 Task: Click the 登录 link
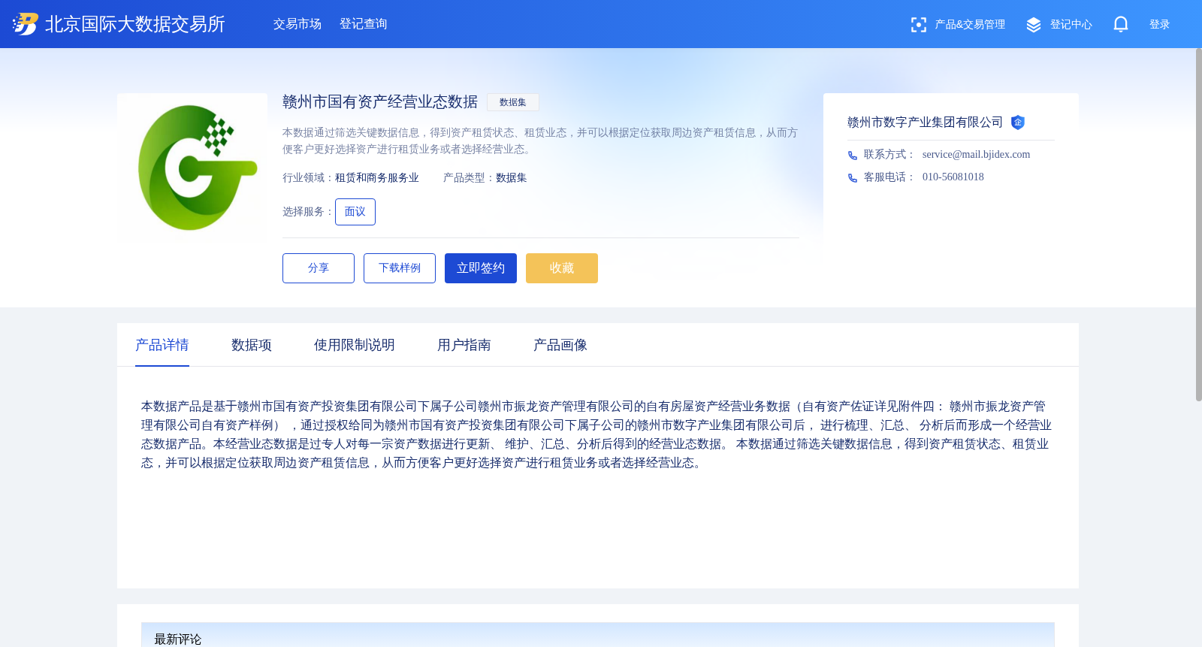[1160, 25]
